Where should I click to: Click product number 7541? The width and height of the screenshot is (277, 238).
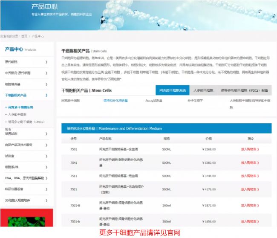click(x=74, y=163)
